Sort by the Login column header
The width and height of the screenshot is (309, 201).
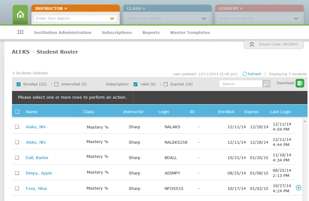(164, 112)
